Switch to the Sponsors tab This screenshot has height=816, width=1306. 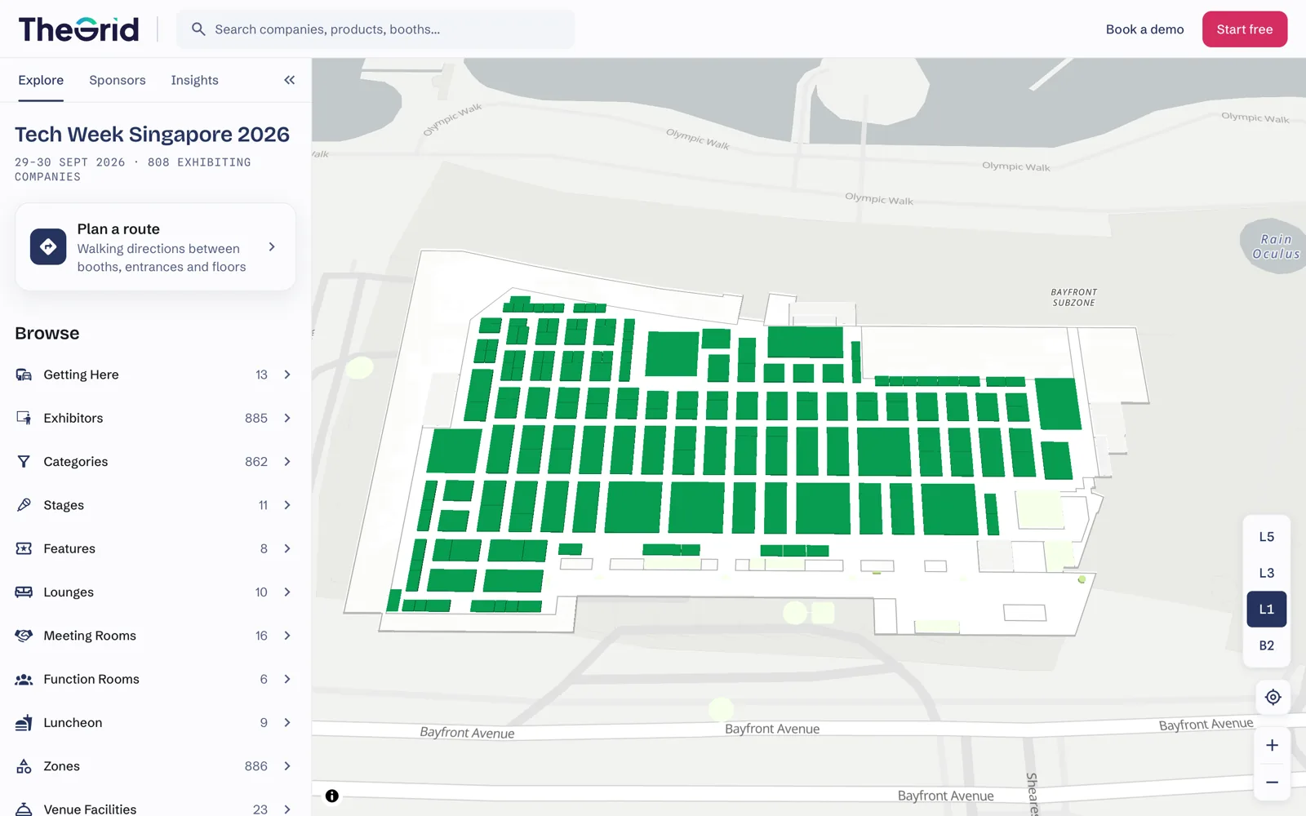coord(118,80)
